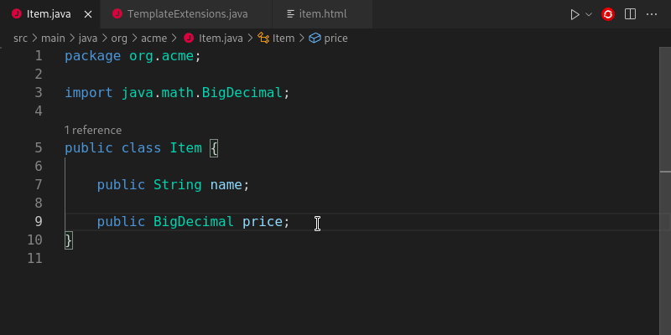Viewport: 671px width, 335px height.
Task: Click the Item class breadcrumb
Action: [283, 38]
